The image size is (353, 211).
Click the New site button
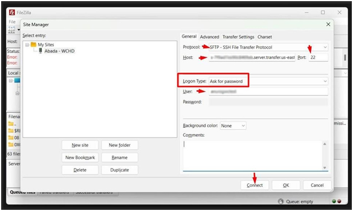[80, 145]
